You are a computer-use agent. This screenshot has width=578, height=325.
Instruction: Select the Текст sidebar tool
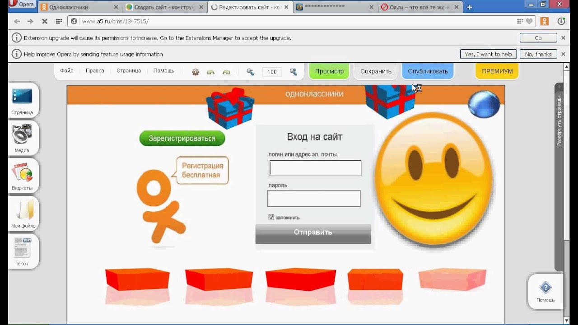[x=23, y=251]
